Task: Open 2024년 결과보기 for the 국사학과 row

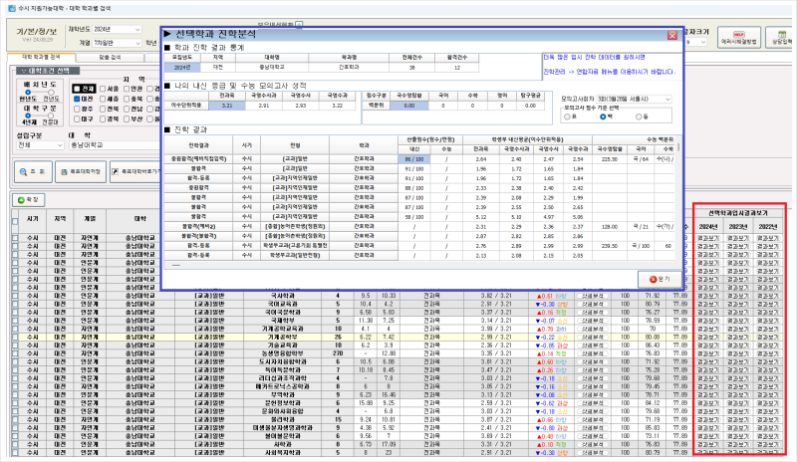Action: coord(708,296)
